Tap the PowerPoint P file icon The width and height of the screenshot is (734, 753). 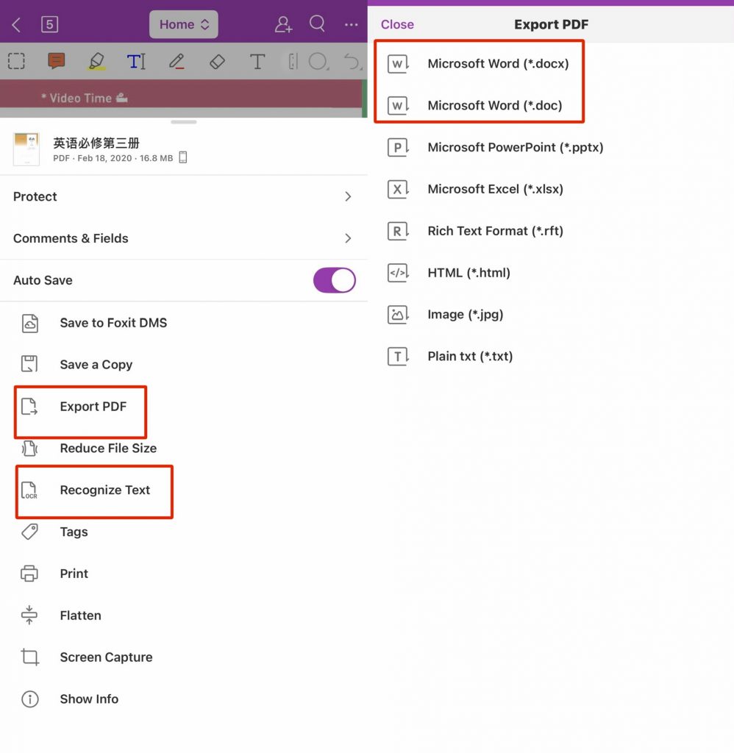pyautogui.click(x=398, y=147)
